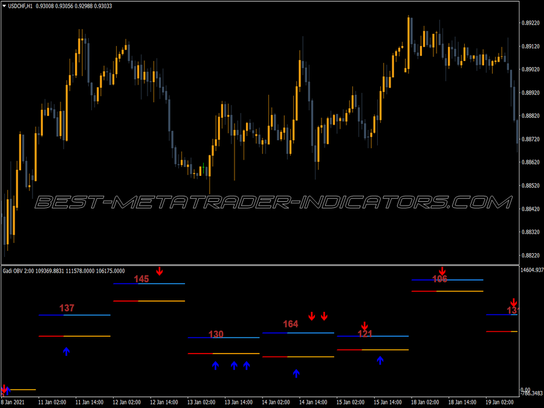This screenshot has width=544, height=408.
Task: Select the blue upper line of the 145 segment
Action: [149, 284]
